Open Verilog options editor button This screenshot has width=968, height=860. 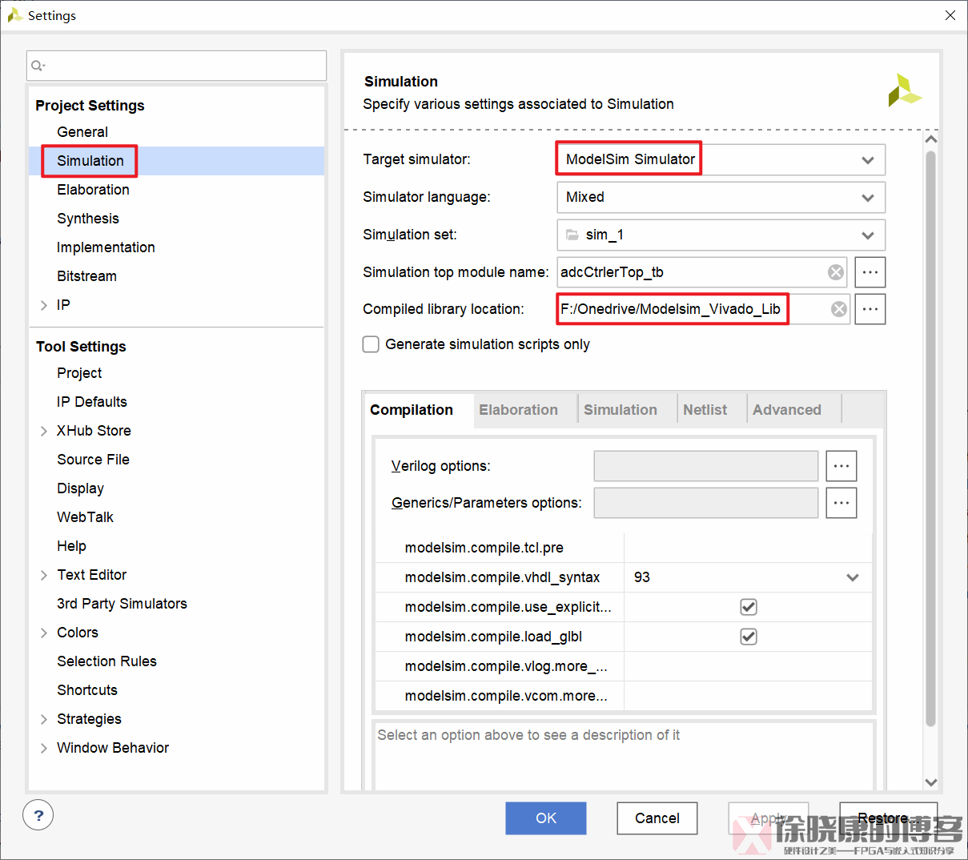pyautogui.click(x=841, y=466)
